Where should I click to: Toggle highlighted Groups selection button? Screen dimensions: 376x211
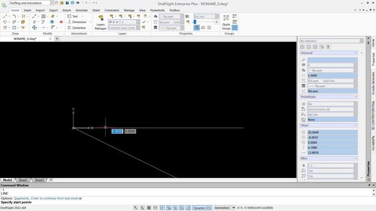click(235, 28)
